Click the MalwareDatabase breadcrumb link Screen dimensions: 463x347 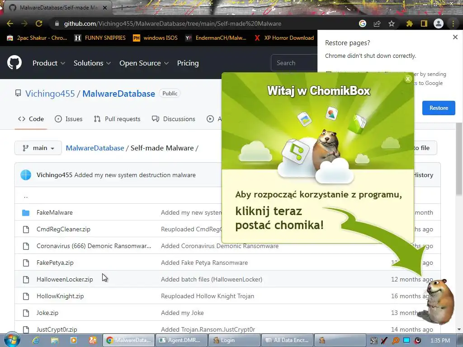click(x=95, y=148)
